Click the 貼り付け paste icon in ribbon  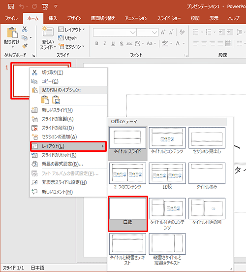click(12, 33)
